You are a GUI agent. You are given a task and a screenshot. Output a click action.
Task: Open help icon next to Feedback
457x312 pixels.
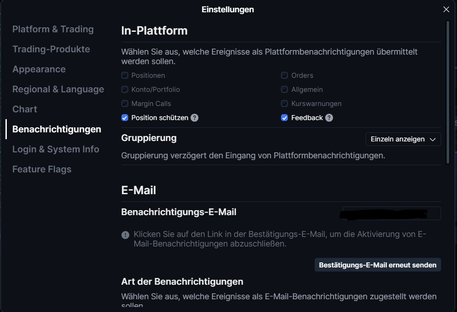[329, 118]
